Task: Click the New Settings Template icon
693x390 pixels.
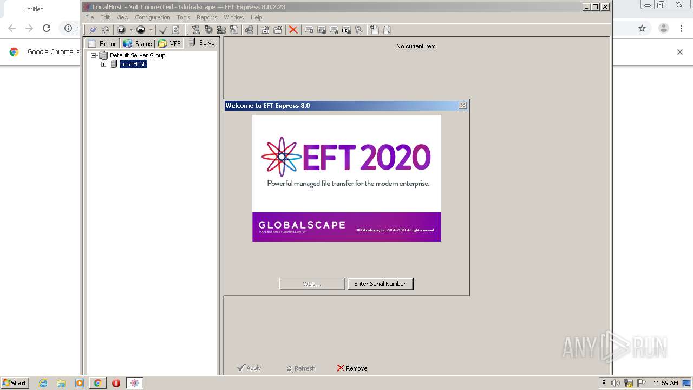Action: coord(234,30)
